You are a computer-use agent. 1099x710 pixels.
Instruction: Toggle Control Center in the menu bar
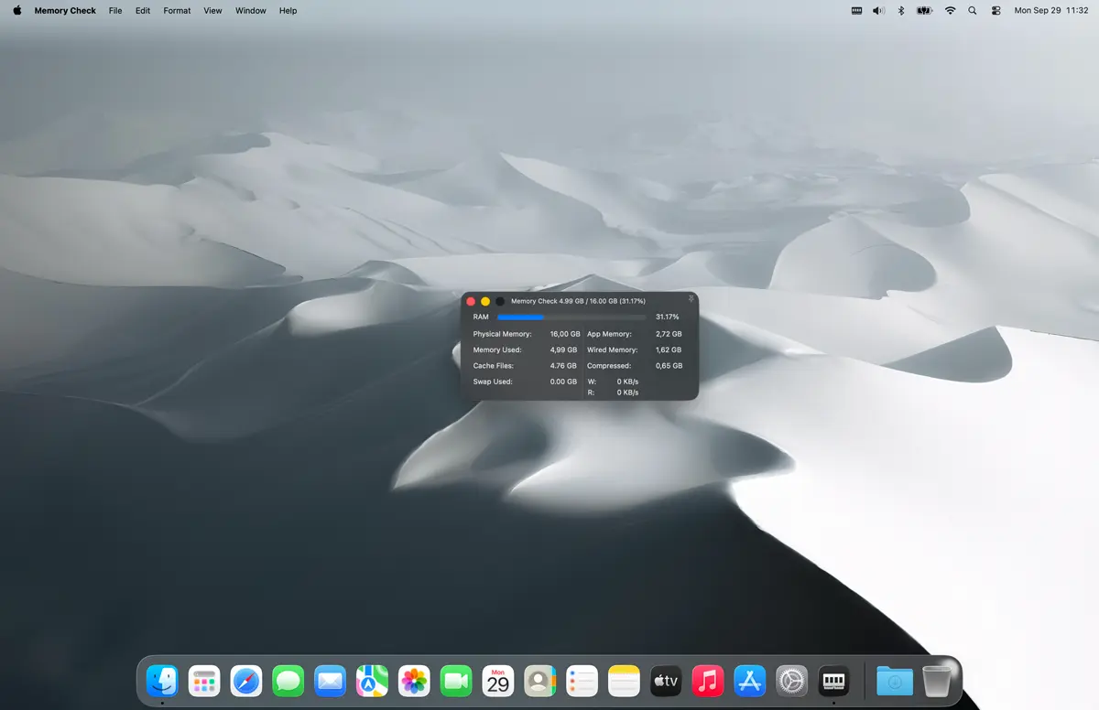pos(996,11)
